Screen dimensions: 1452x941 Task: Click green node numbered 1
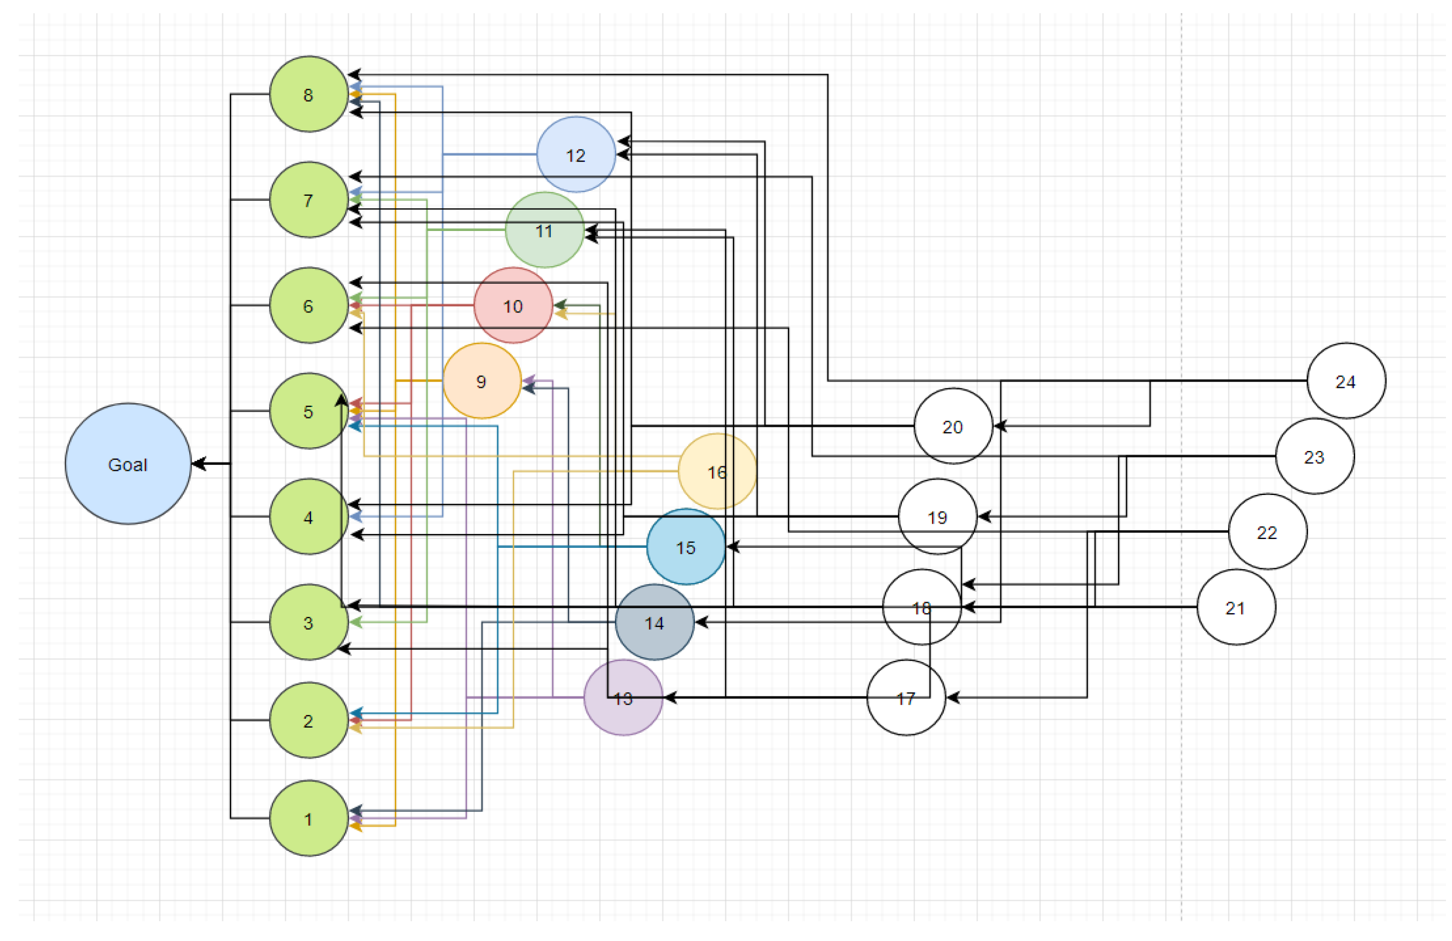pos(309,818)
